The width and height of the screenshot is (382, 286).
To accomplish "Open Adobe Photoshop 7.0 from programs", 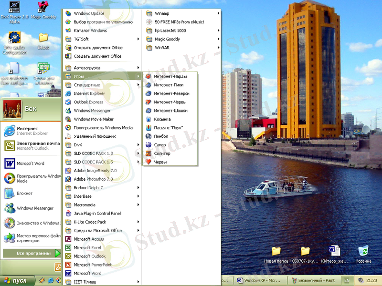I will tap(93, 179).
